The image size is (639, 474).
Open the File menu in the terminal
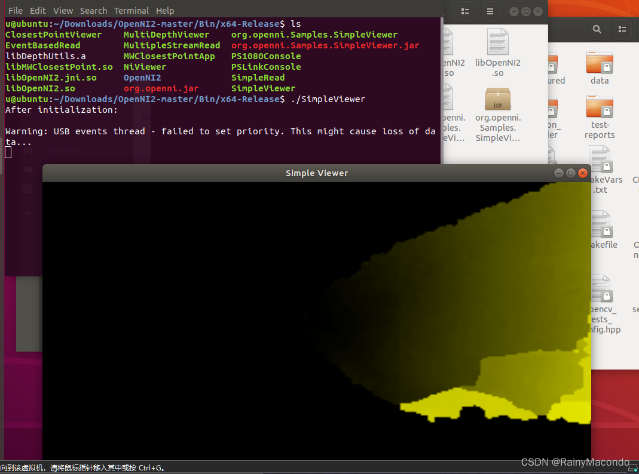point(15,10)
